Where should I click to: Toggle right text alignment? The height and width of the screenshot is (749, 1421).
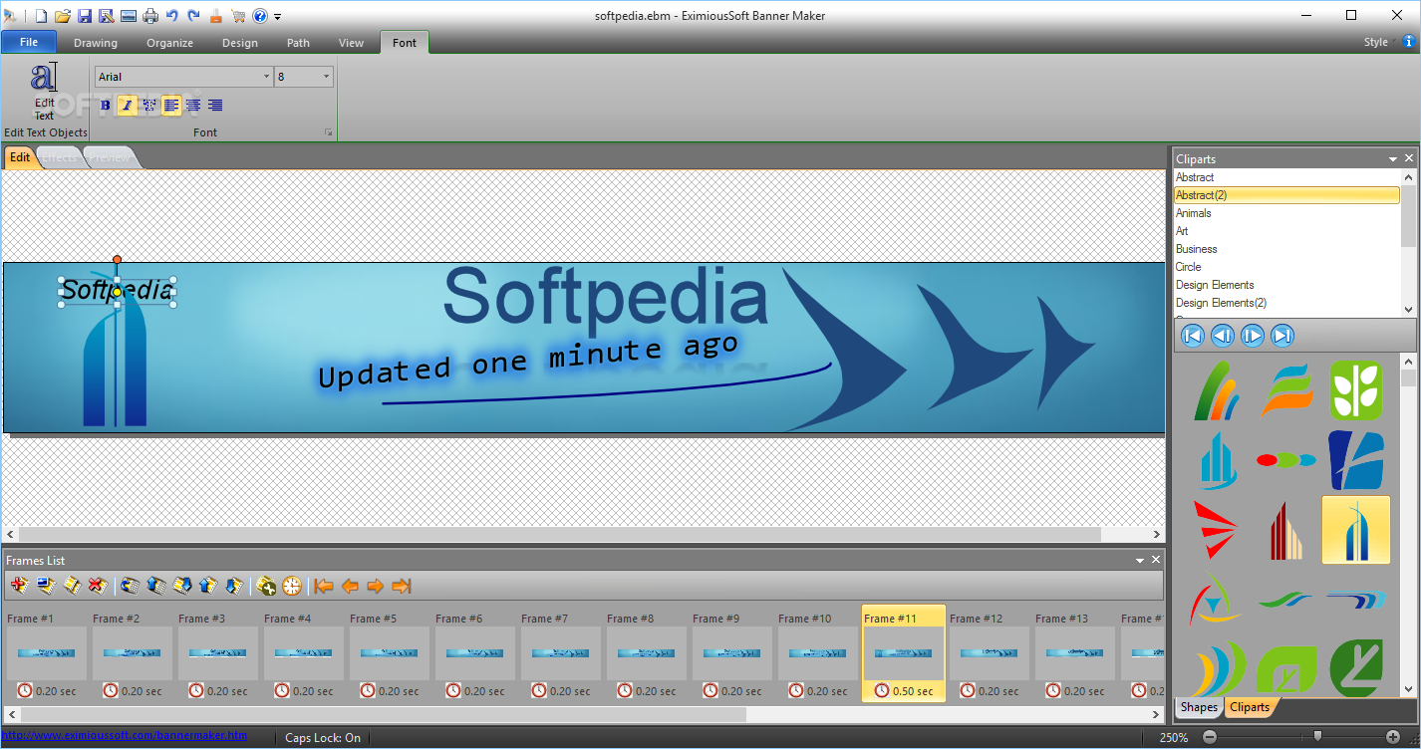(x=215, y=105)
